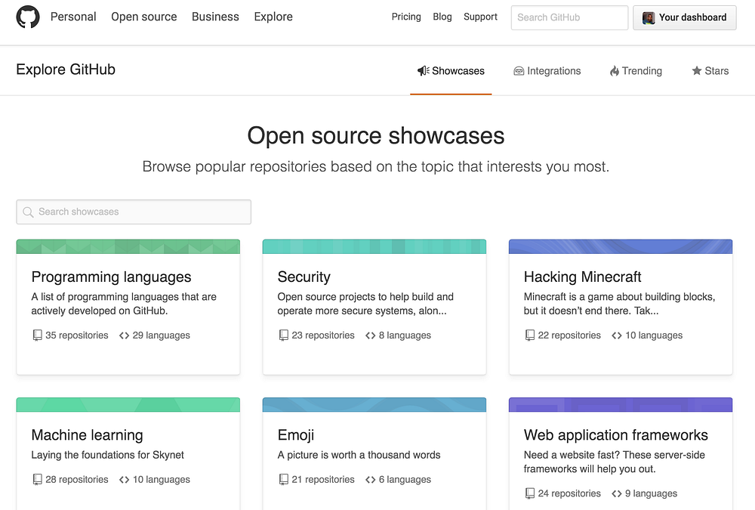The image size is (755, 510).
Task: Click the Your dashboard button
Action: tap(684, 18)
